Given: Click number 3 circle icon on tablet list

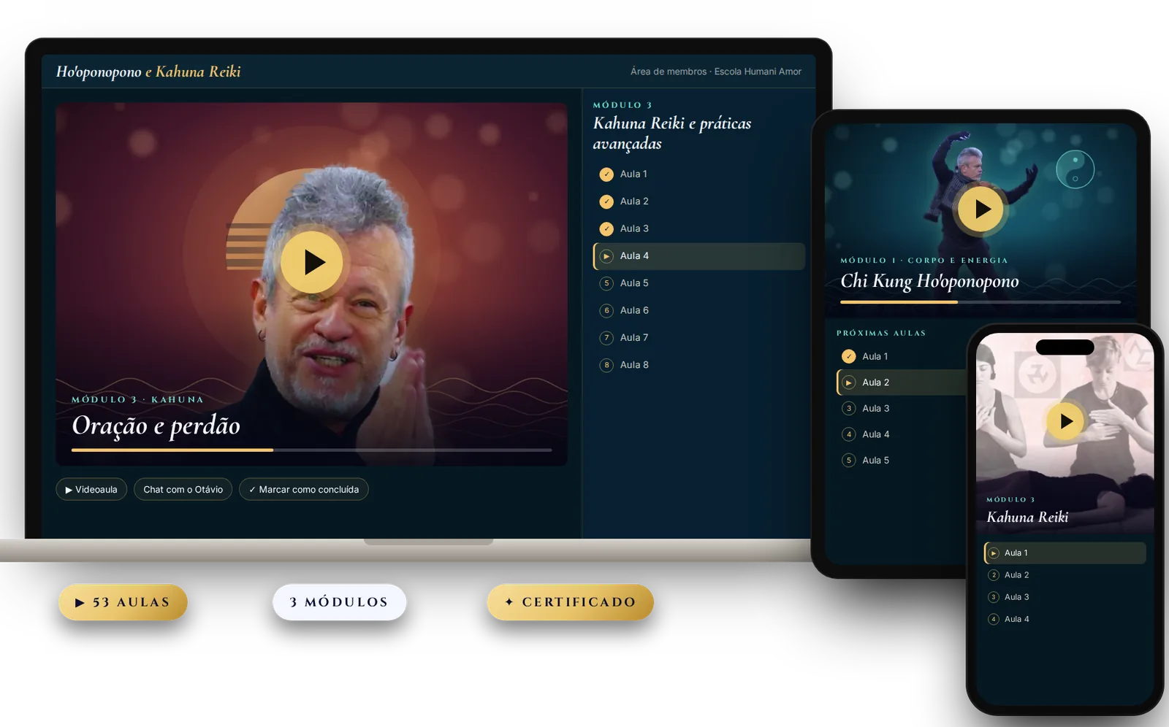Looking at the screenshot, I should point(848,409).
